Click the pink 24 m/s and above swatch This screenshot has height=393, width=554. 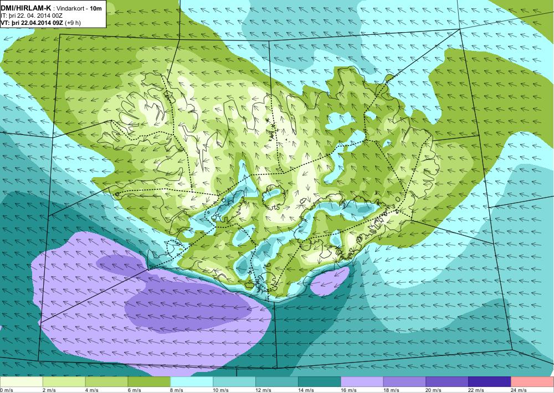coord(532,382)
